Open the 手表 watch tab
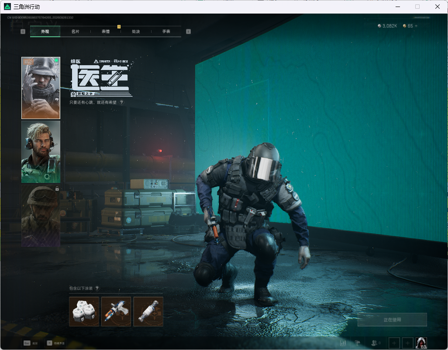Screen dimensions: 448x350 (x=166, y=31)
